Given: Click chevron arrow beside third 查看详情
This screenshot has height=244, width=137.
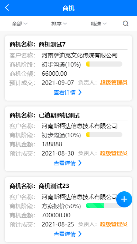Looking at the screenshot, I should click(x=80, y=234).
